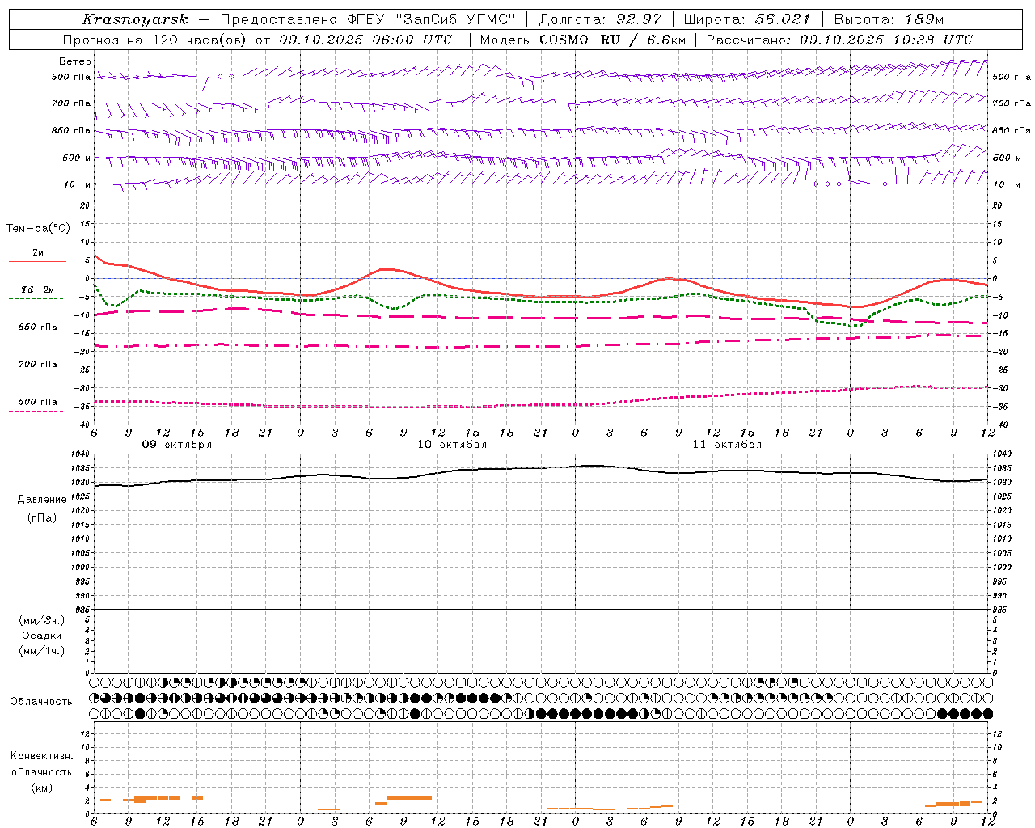Click 'Рассчитано: 09.10.2025 10:38 UTC' timestamp
The height and width of the screenshot is (828, 1035).
pos(839,40)
